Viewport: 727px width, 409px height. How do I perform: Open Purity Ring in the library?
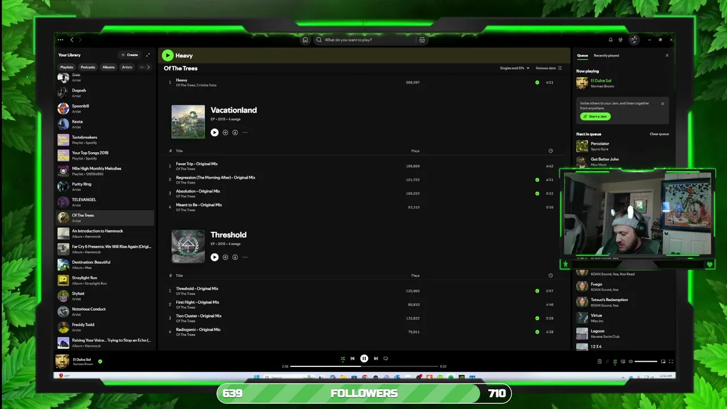point(105,186)
